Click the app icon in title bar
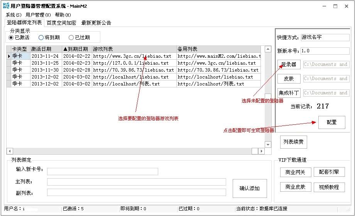The image size is (355, 216). pyautogui.click(x=6, y=6)
